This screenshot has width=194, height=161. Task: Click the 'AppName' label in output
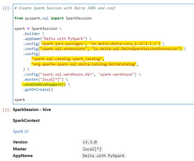[23, 156]
